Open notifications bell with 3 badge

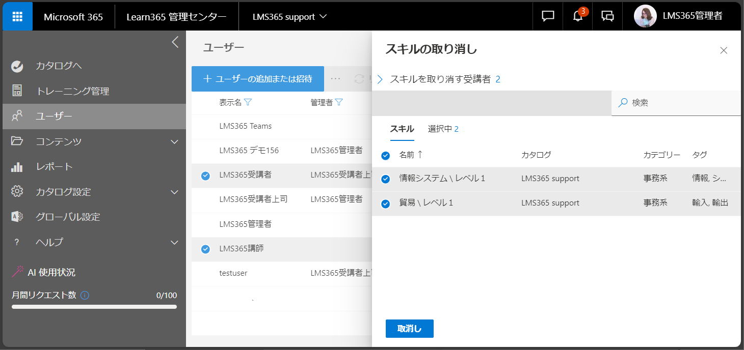coord(578,16)
